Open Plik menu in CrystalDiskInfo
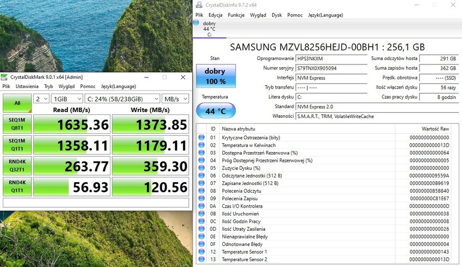The width and height of the screenshot is (462, 267). (199, 15)
